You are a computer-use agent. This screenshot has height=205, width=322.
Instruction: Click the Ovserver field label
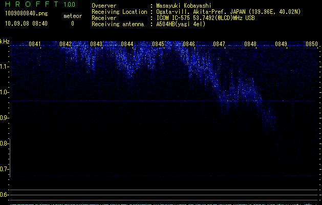(x=104, y=6)
